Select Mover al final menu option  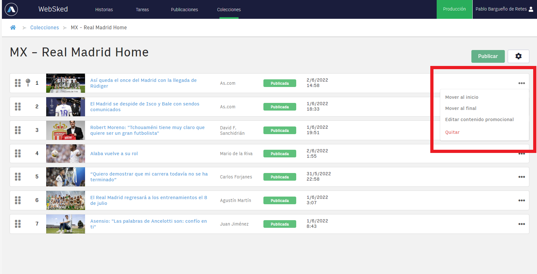click(x=461, y=108)
